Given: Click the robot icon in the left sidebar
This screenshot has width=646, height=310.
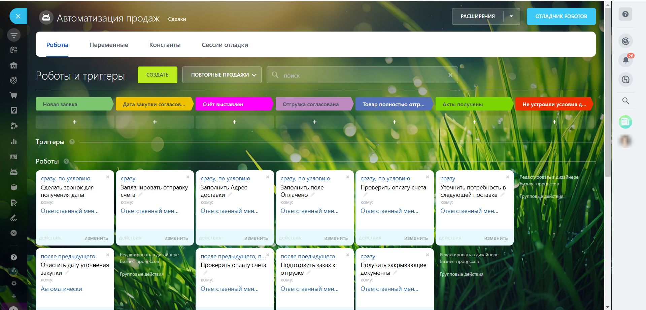Looking at the screenshot, I should tap(14, 172).
